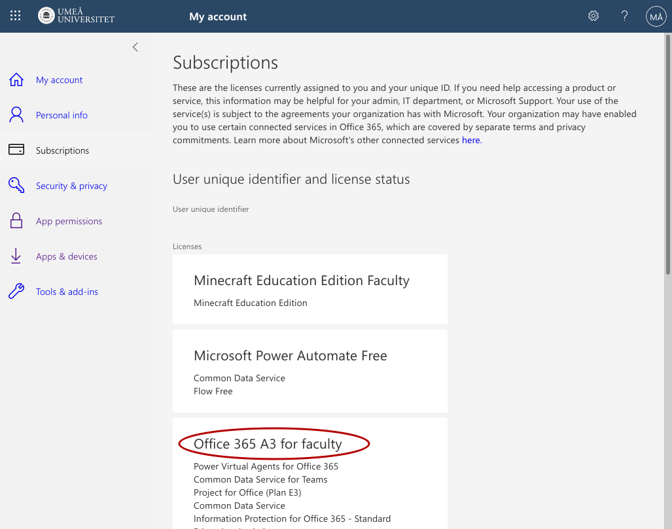Image resolution: width=672 pixels, height=529 pixels.
Task: Click the wrench icon for Tools & add-ins
Action: point(16,291)
